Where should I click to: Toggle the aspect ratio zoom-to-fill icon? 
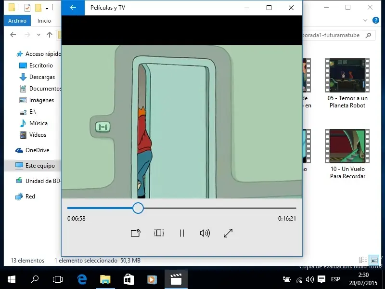coord(159,233)
